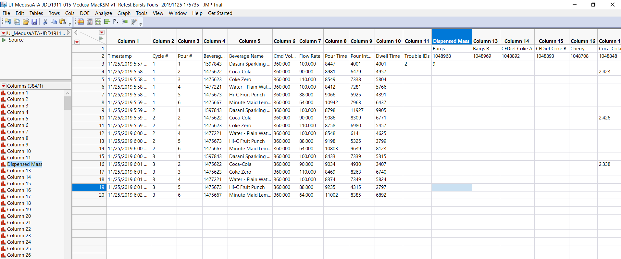Launch the Fit Y by X icon
Viewport: 621px width, 259px height.
(116, 22)
